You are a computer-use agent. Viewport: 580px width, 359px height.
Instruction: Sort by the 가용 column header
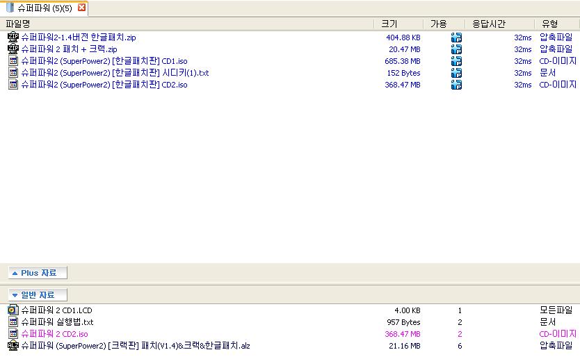pos(444,24)
